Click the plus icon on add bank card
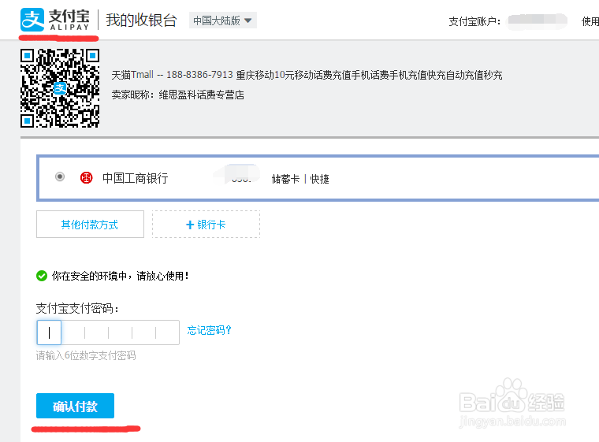The width and height of the screenshot is (599, 442). 190,225
